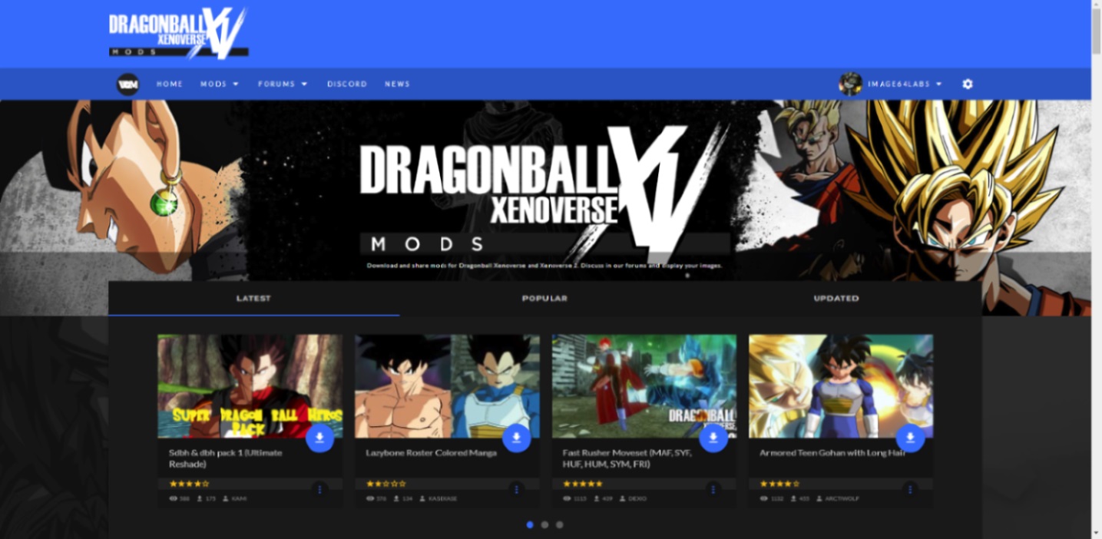The height and width of the screenshot is (539, 1102).
Task: Open Fast Rusher Moveset title link
Action: point(627,458)
